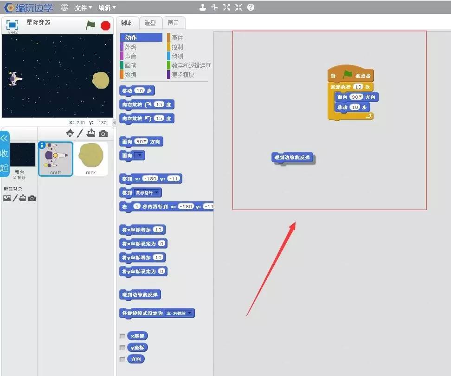Expand the 鼠标指针 dropdown in 移到 block
Image resolution: width=451 pixels, height=376 pixels.
(157, 192)
